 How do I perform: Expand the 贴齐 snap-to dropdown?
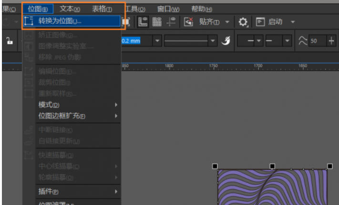[x=227, y=22]
